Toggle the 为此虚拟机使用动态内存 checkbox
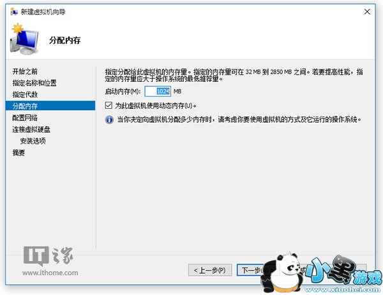The width and height of the screenshot is (383, 295). [x=109, y=106]
